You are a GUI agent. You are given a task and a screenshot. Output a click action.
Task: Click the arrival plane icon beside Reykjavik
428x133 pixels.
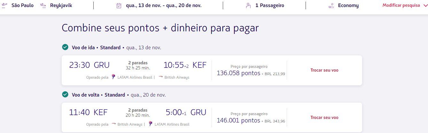point(44,5)
